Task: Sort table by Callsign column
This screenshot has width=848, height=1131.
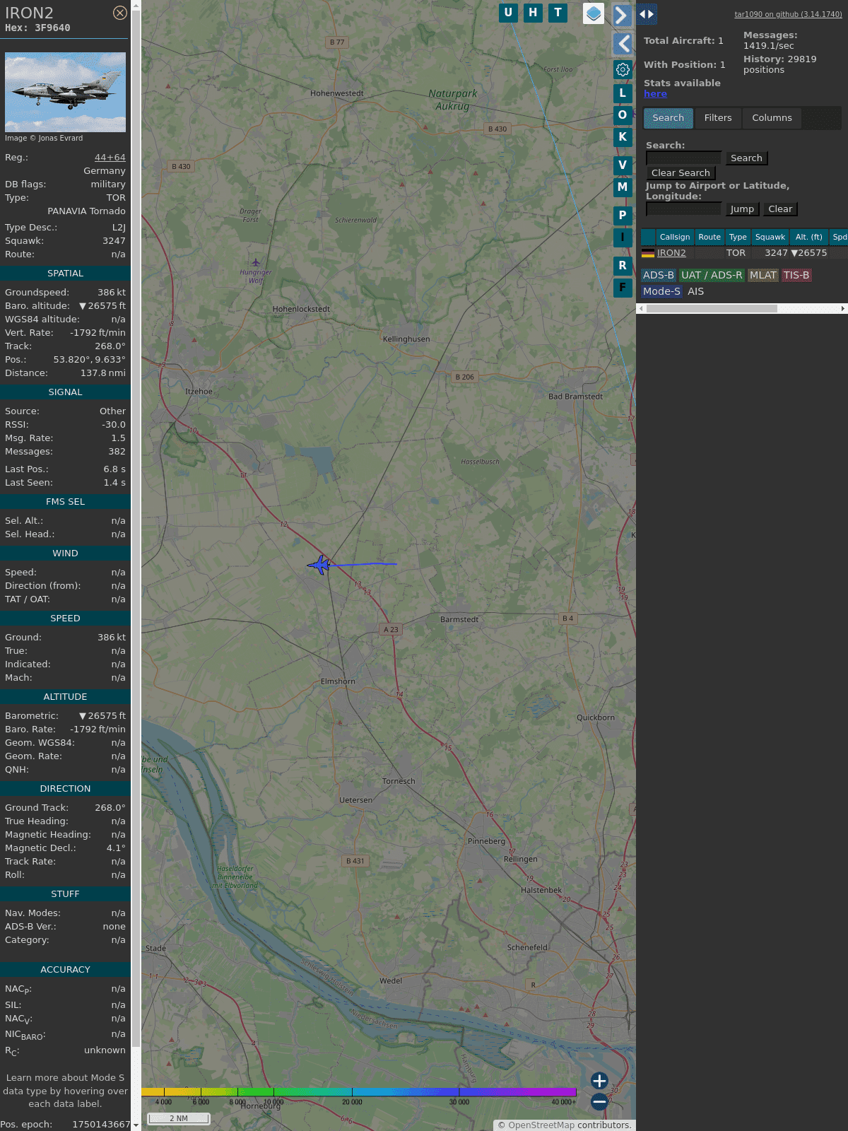Action: [x=675, y=238]
